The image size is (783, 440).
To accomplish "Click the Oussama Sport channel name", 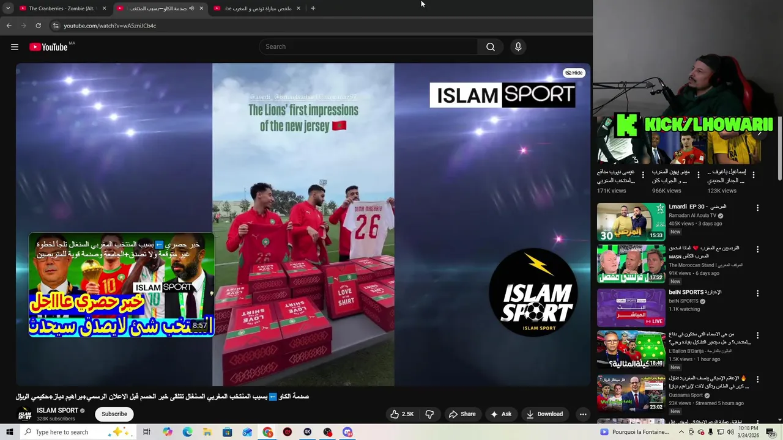I will click(x=686, y=395).
